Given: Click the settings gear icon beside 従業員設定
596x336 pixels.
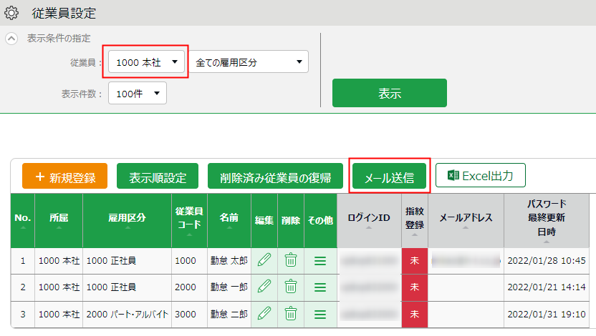Looking at the screenshot, I should point(11,13).
